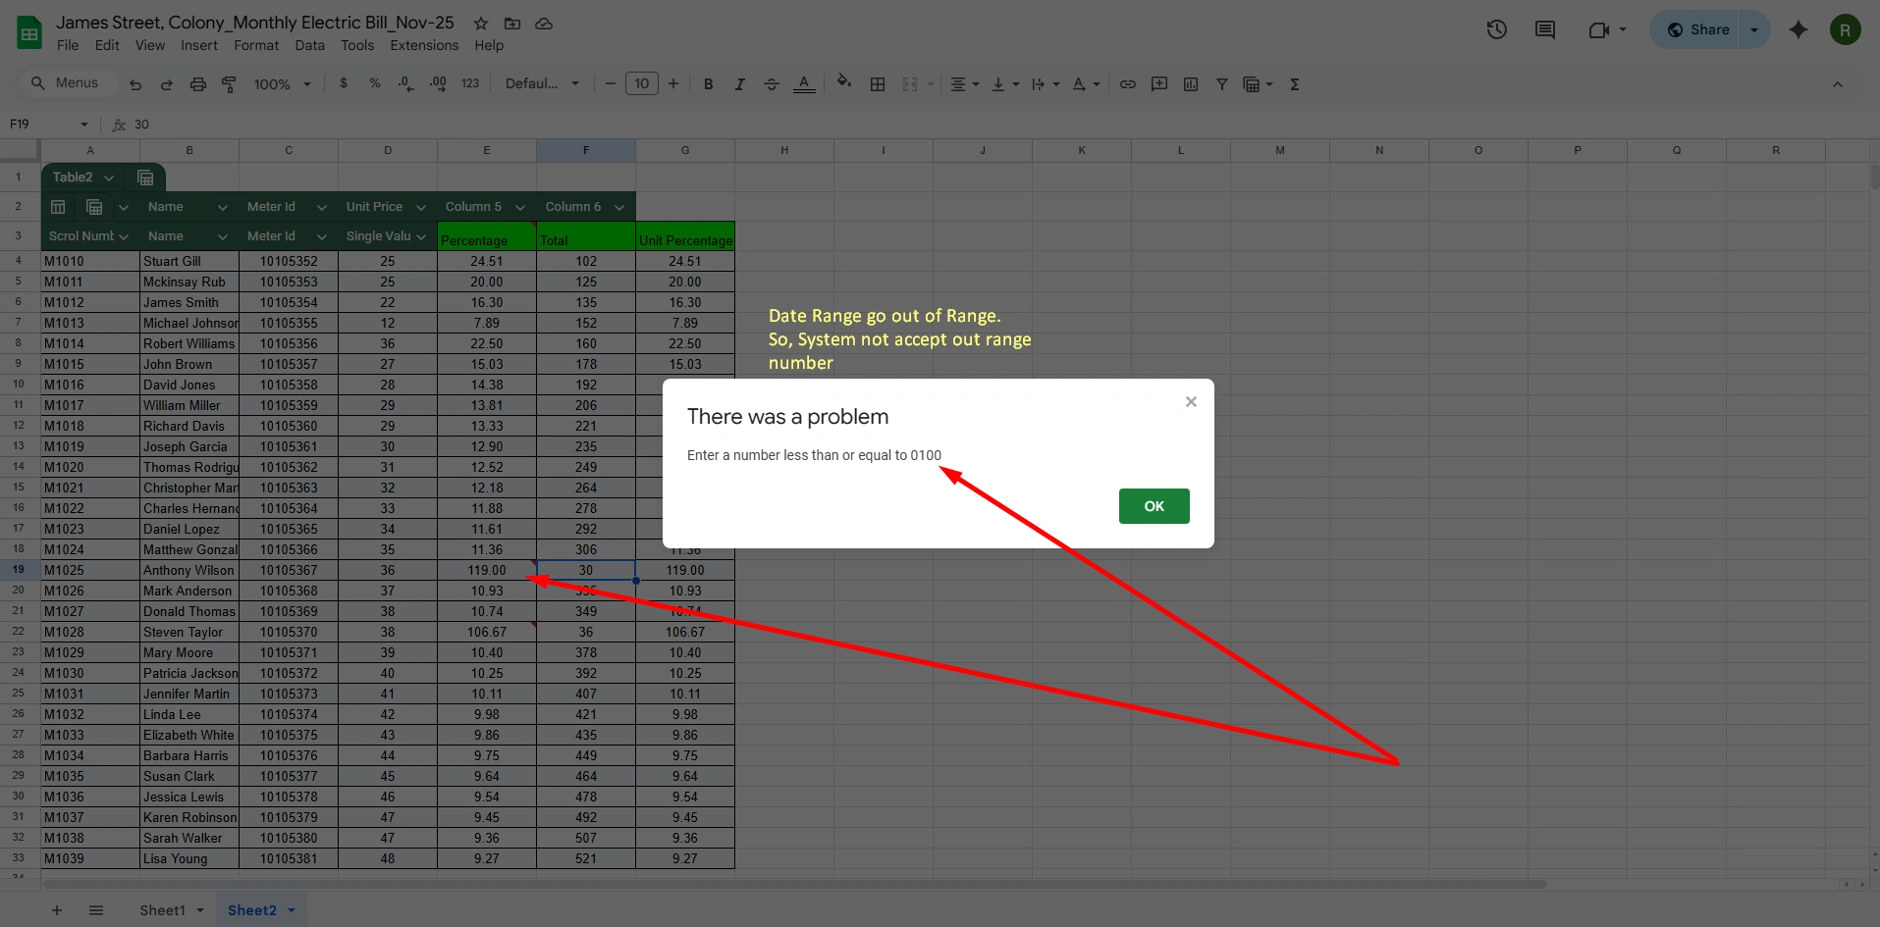Toggle strikethrough formatting

point(772,83)
